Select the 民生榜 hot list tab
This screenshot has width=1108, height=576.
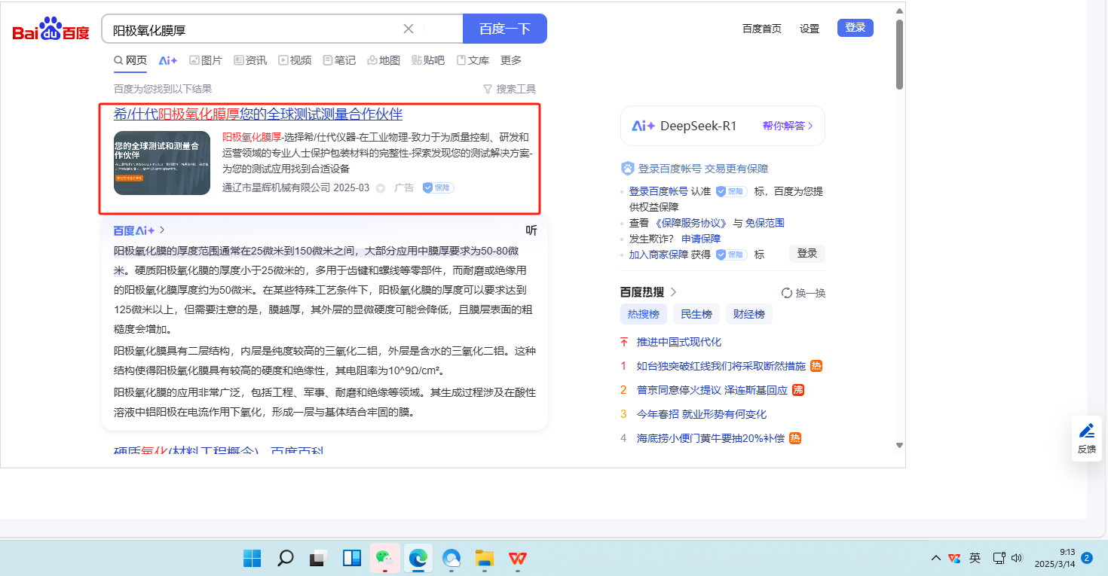(x=696, y=314)
